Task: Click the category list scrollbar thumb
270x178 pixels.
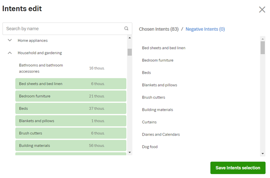Action: (130, 52)
